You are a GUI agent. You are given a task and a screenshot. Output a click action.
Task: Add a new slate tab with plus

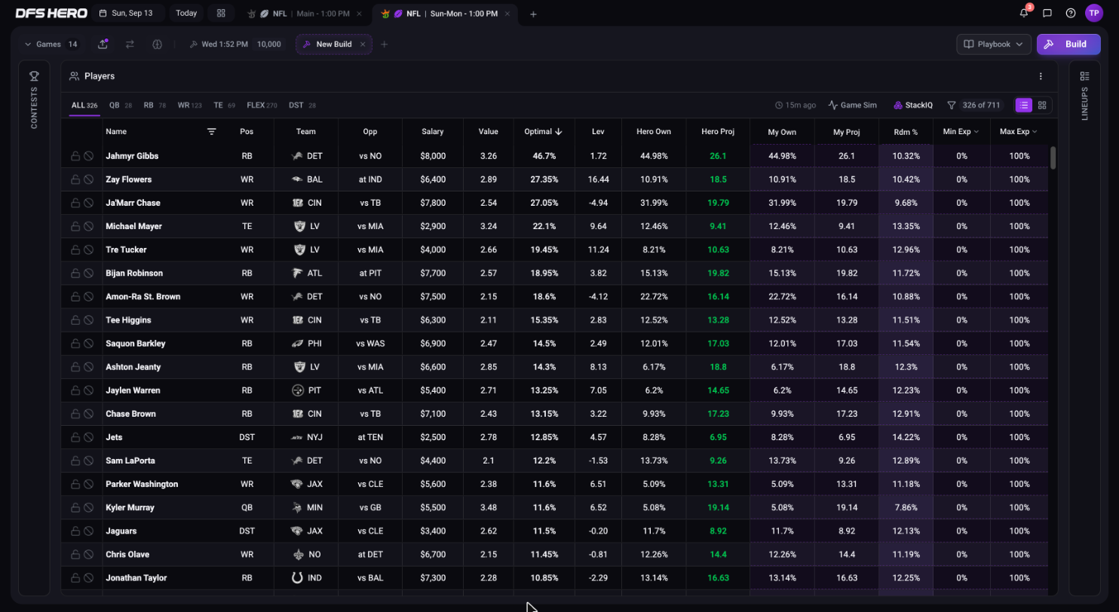(533, 14)
